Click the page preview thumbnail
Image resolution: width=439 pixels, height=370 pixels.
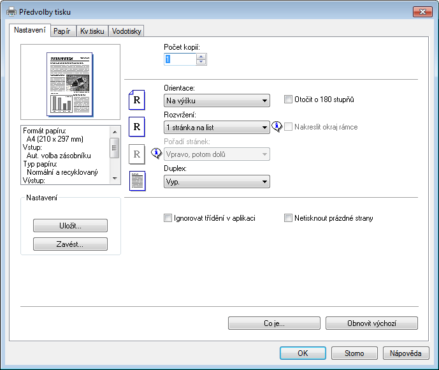pos(69,85)
